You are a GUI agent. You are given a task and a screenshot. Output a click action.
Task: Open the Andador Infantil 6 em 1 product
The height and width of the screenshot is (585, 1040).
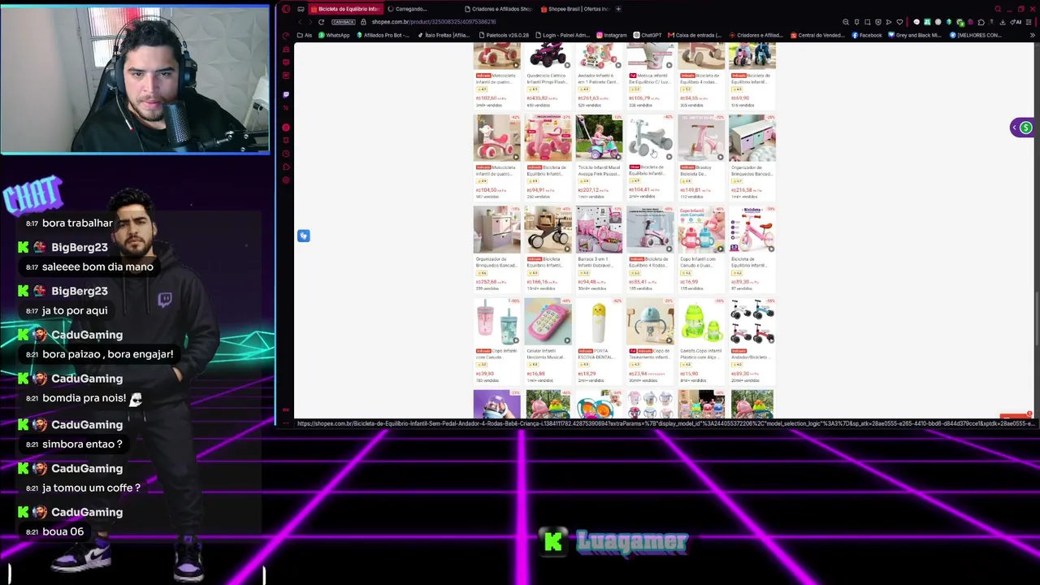click(599, 75)
